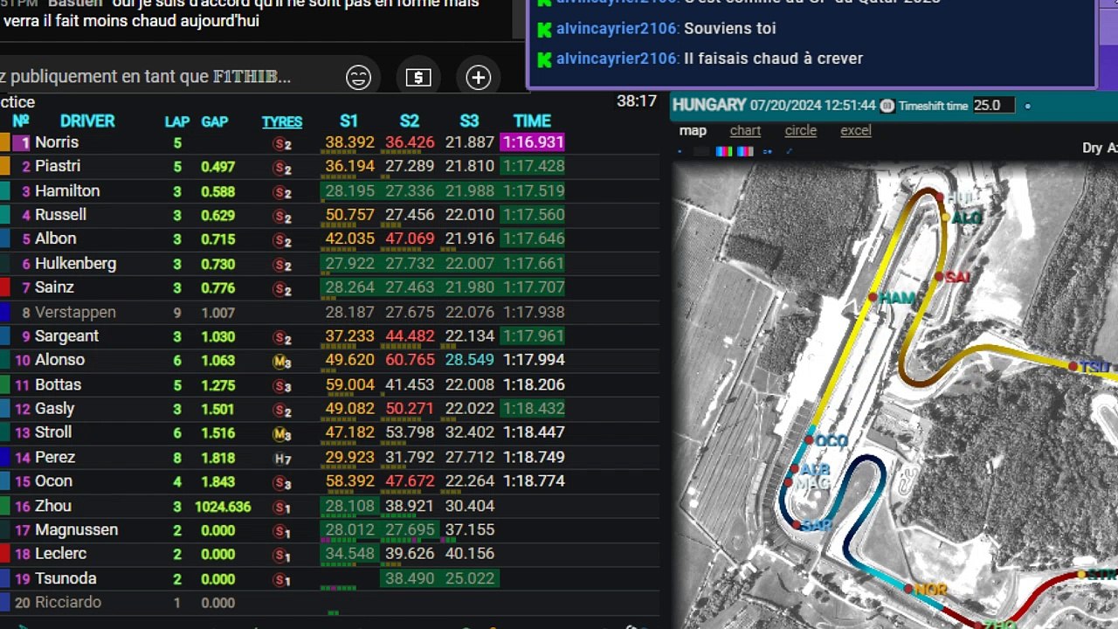Click the Timeshift time input field

click(x=994, y=105)
